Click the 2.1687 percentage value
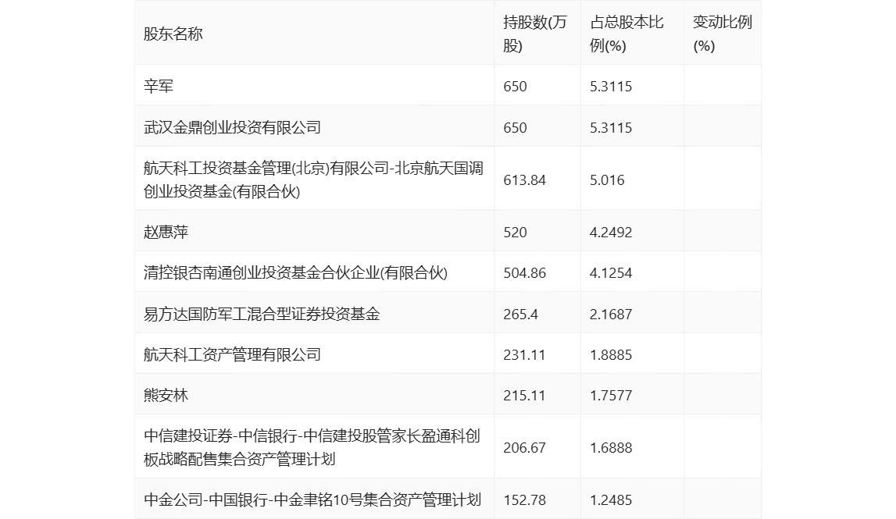This screenshot has height=519, width=896. [x=611, y=314]
